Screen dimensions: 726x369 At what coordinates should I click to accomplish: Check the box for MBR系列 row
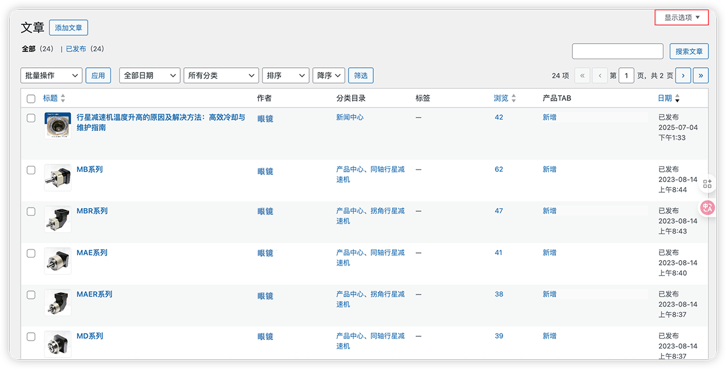(x=31, y=212)
